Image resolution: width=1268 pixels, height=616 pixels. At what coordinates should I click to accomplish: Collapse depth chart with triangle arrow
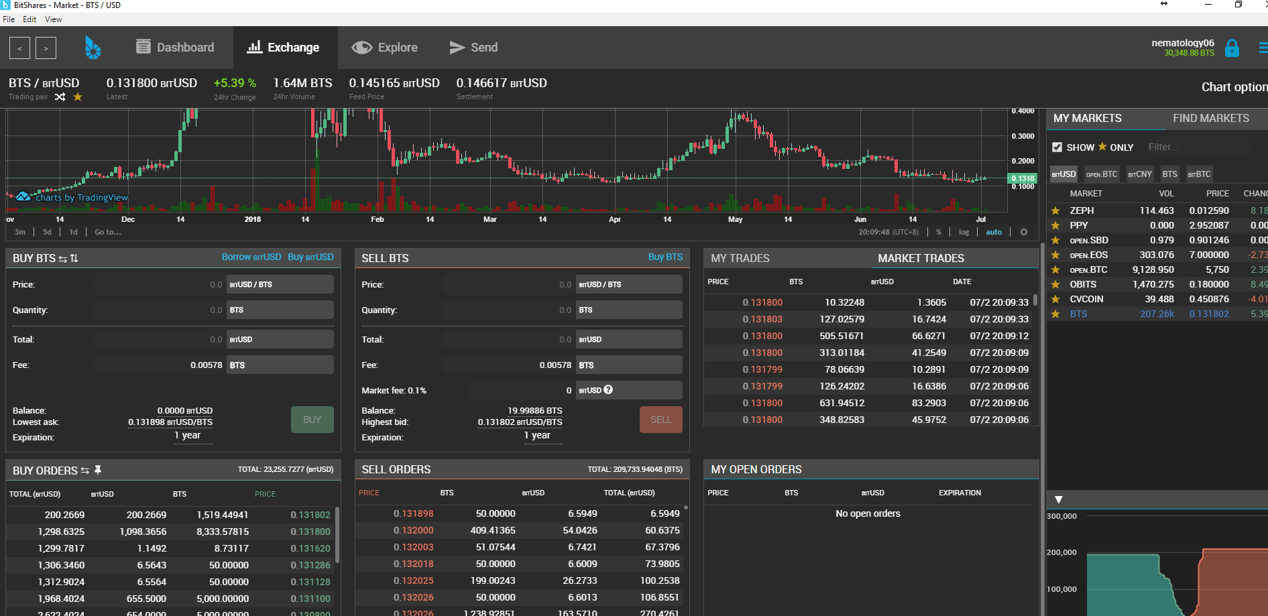[1059, 499]
